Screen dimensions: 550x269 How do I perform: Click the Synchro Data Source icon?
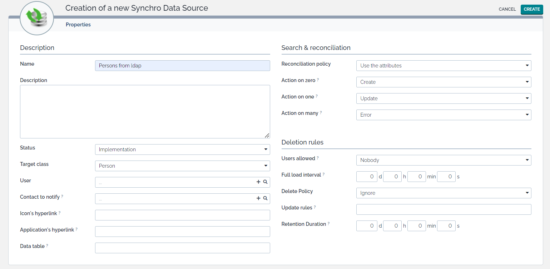coord(37,18)
